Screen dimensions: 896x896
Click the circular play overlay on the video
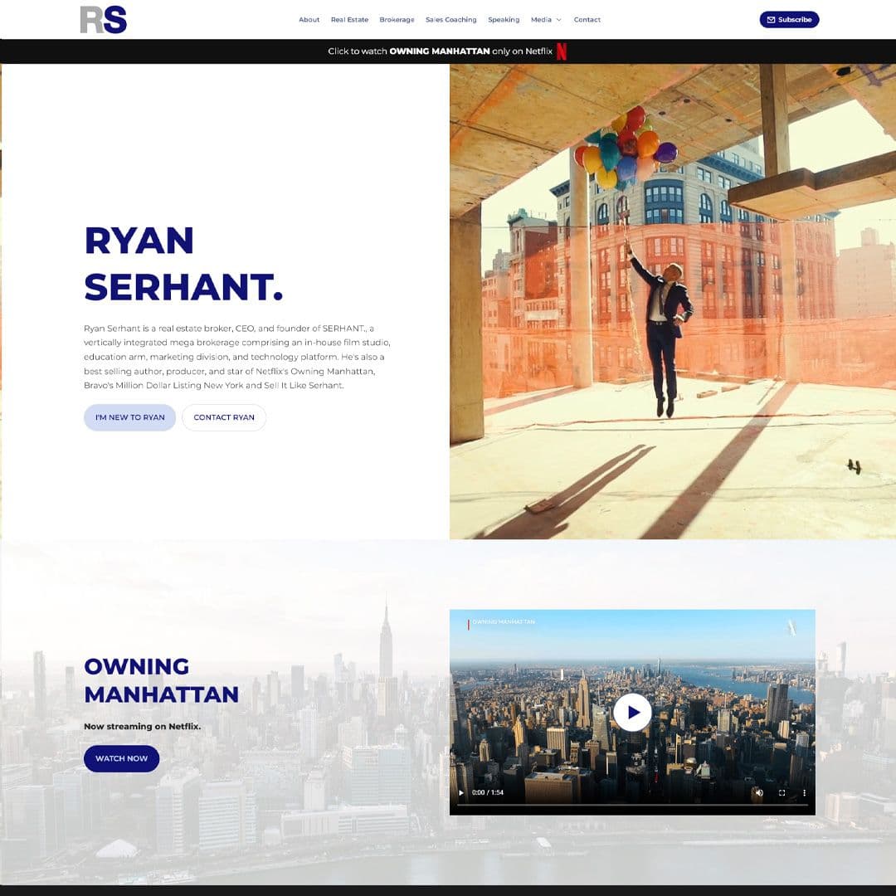click(x=632, y=712)
